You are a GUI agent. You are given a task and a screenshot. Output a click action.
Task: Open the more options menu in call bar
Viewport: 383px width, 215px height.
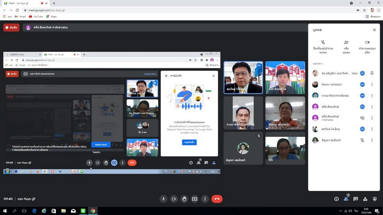205,199
